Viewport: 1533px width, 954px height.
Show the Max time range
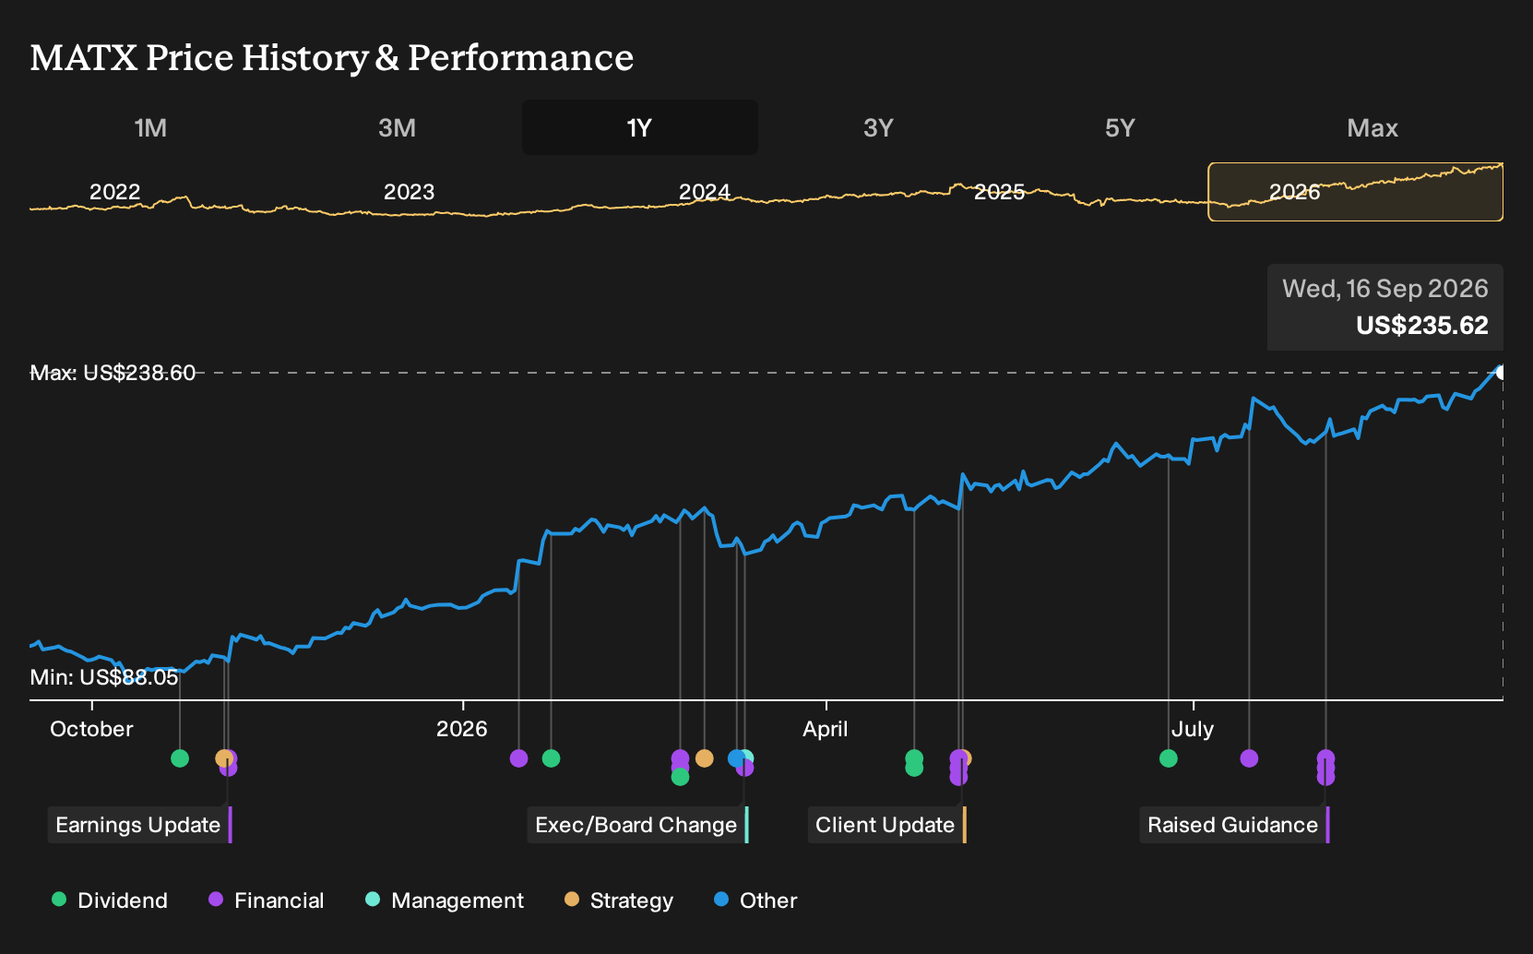tap(1373, 127)
